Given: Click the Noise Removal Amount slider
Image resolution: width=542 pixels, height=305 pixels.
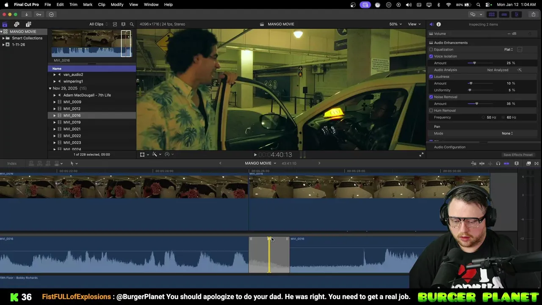Looking at the screenshot, I should click(x=480, y=104).
